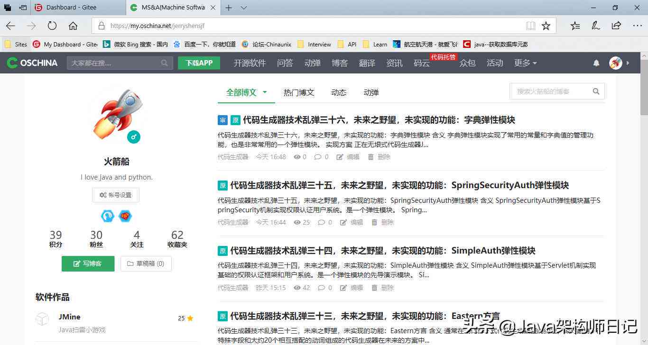Open the 微软 Bing 搜索 bookmark

pyautogui.click(x=136, y=44)
